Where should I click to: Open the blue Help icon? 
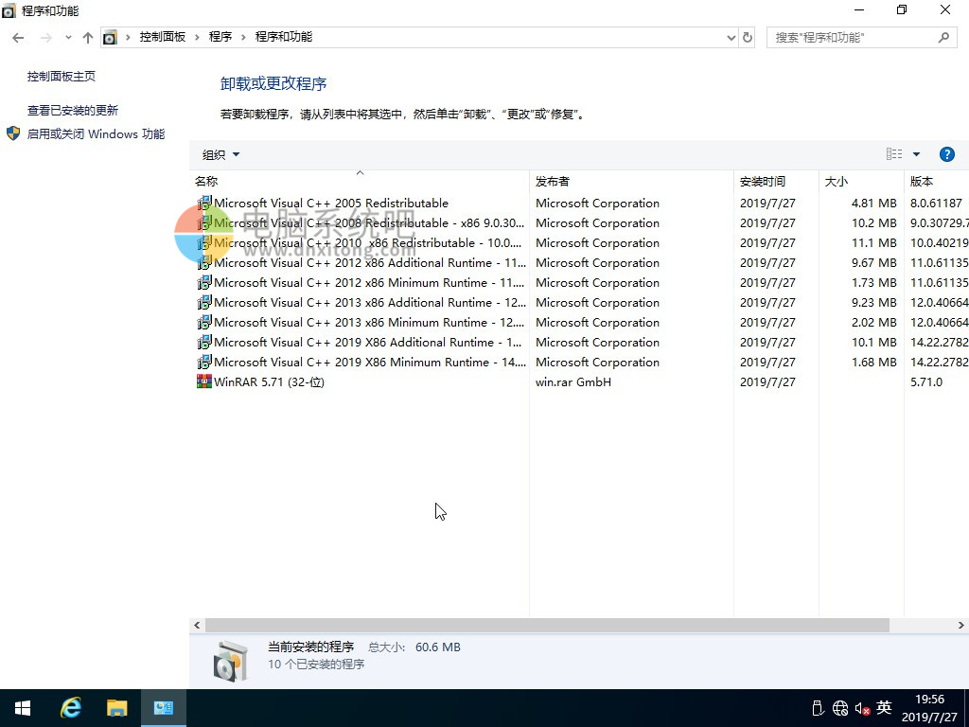(x=946, y=154)
